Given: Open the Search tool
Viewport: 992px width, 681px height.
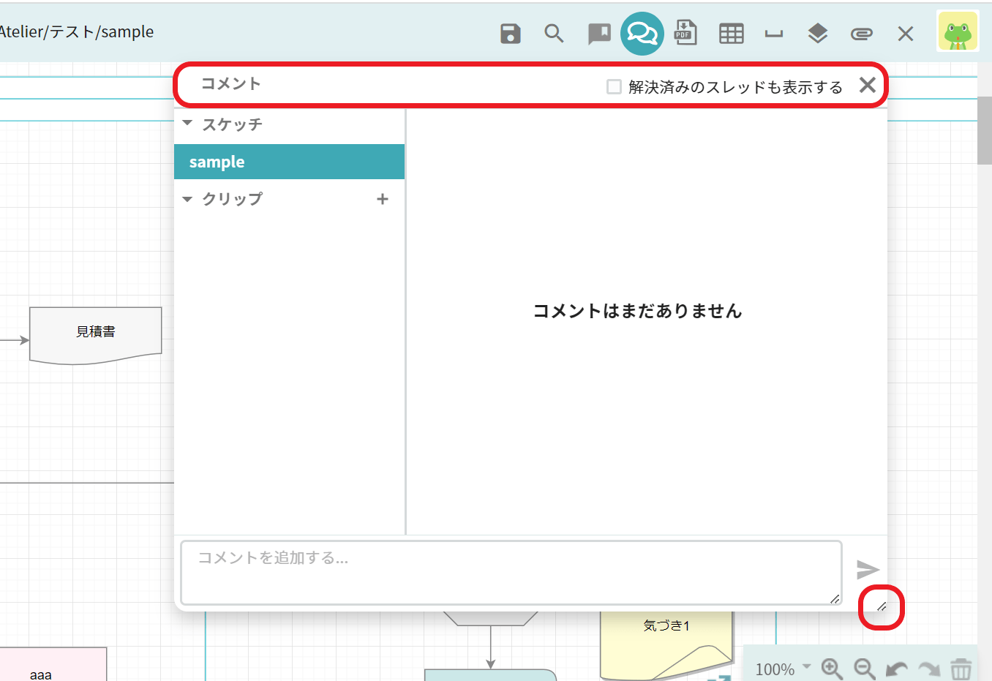Looking at the screenshot, I should click(x=554, y=33).
